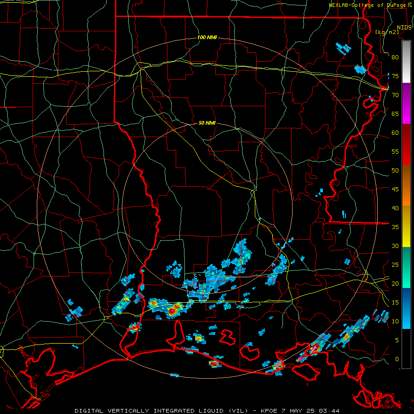The height and width of the screenshot is (414, 414).
Task: Click the 75 value on the color scale
Action: (395, 76)
